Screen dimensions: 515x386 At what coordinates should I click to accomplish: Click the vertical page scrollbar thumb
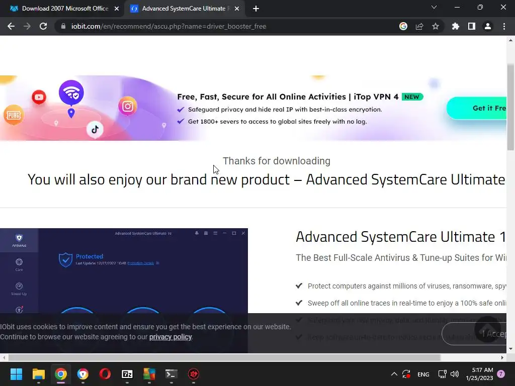point(510,107)
